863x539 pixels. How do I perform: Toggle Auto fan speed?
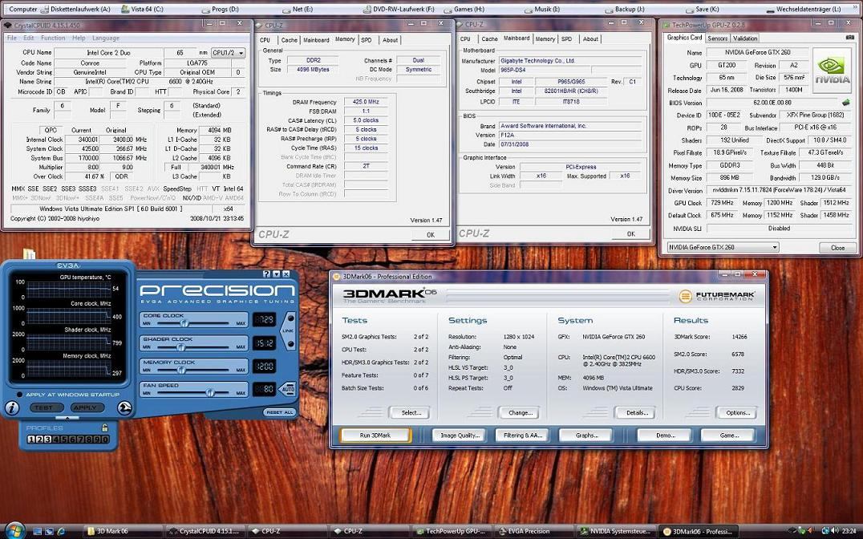[x=288, y=389]
